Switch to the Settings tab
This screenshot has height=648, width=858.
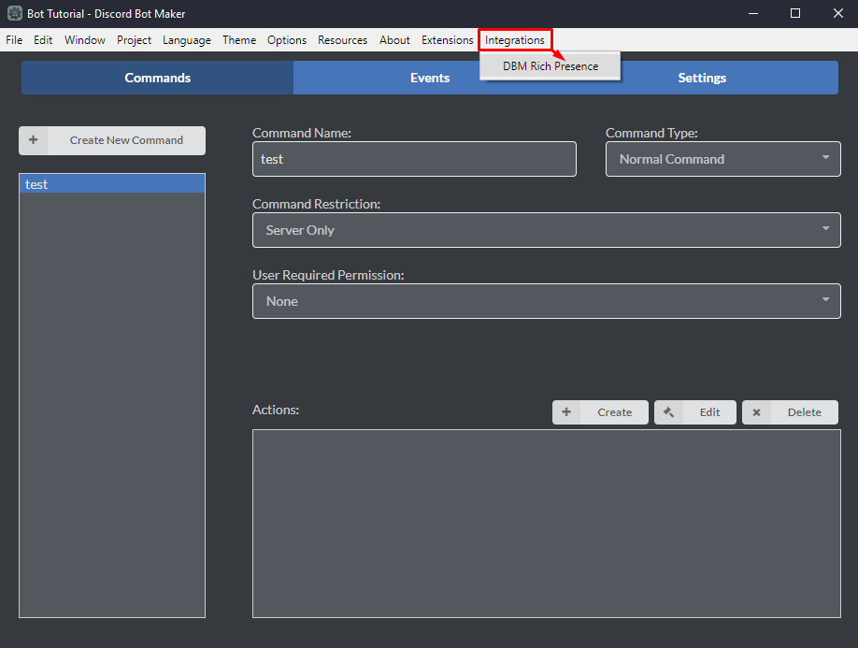click(x=702, y=78)
